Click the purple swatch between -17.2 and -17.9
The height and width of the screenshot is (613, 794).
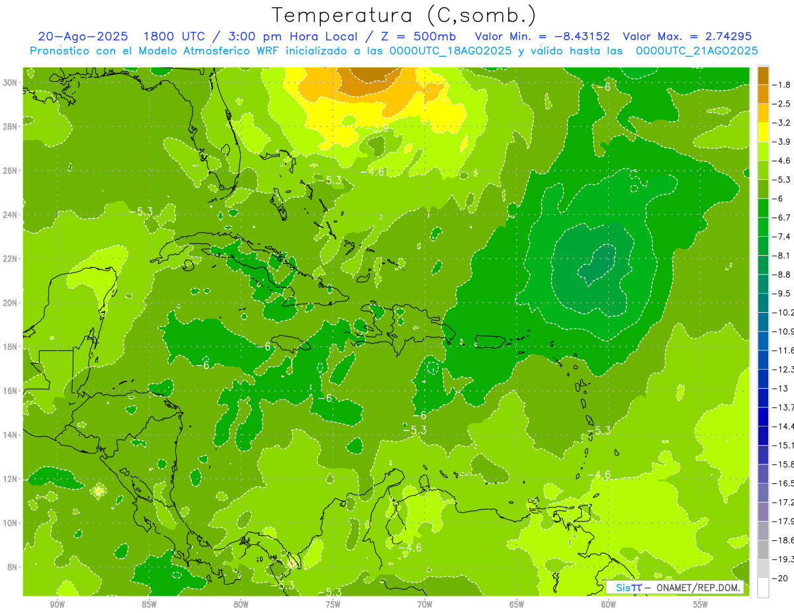coord(763,511)
